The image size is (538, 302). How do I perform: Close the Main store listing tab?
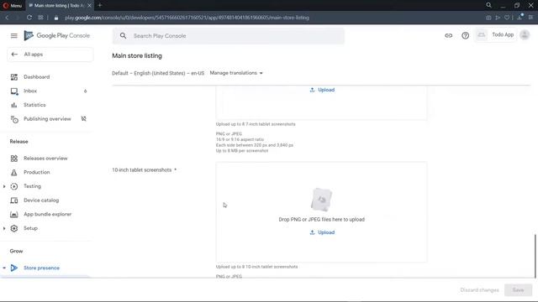coord(89,6)
